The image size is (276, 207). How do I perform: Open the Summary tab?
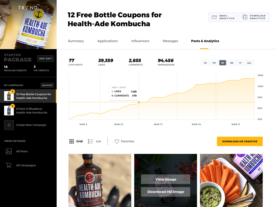pos(76,41)
